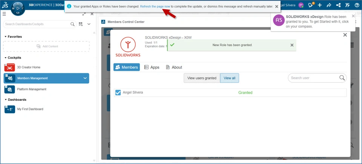Open the Help question mark icon
This screenshot has width=362, height=164.
coord(356,5)
